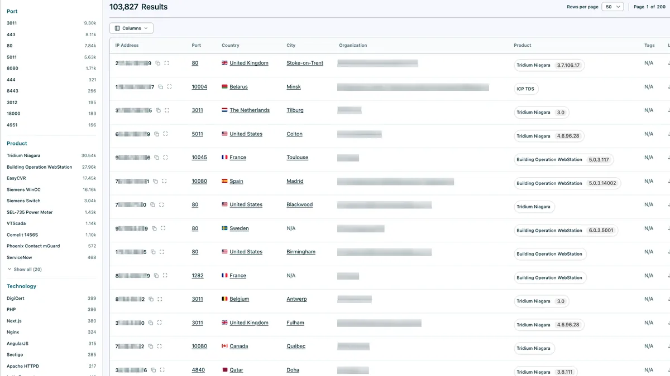Select Phoenix Contact mGuard filter

coord(51,246)
